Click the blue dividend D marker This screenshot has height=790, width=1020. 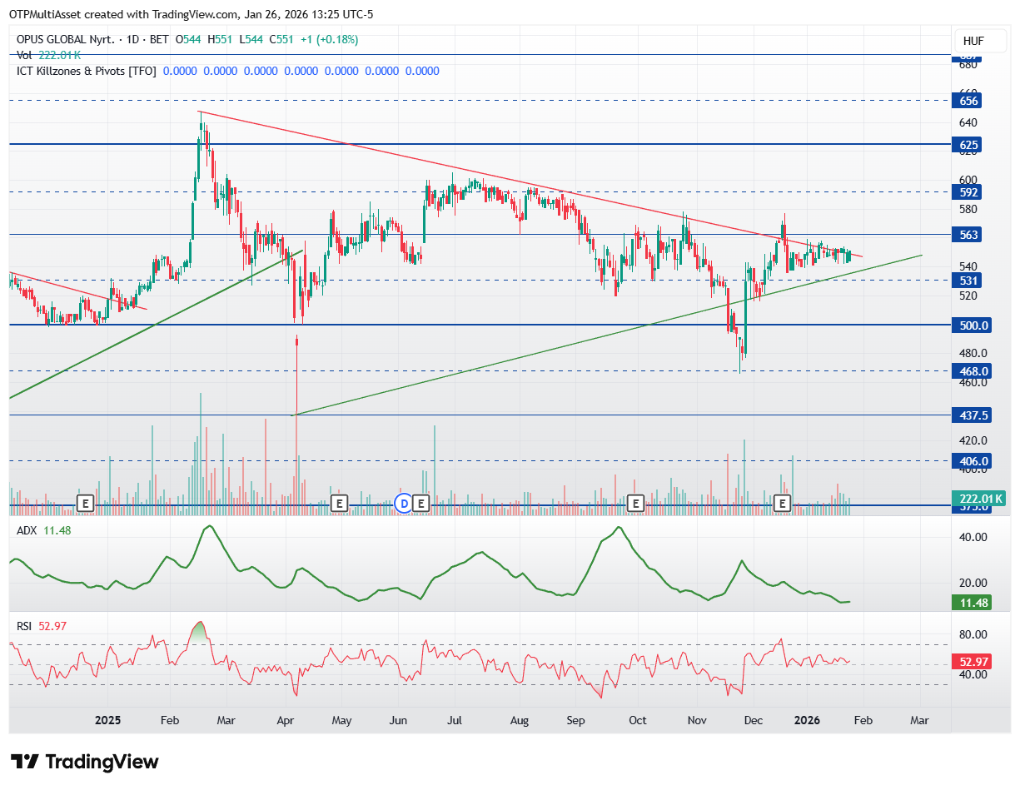[x=404, y=503]
